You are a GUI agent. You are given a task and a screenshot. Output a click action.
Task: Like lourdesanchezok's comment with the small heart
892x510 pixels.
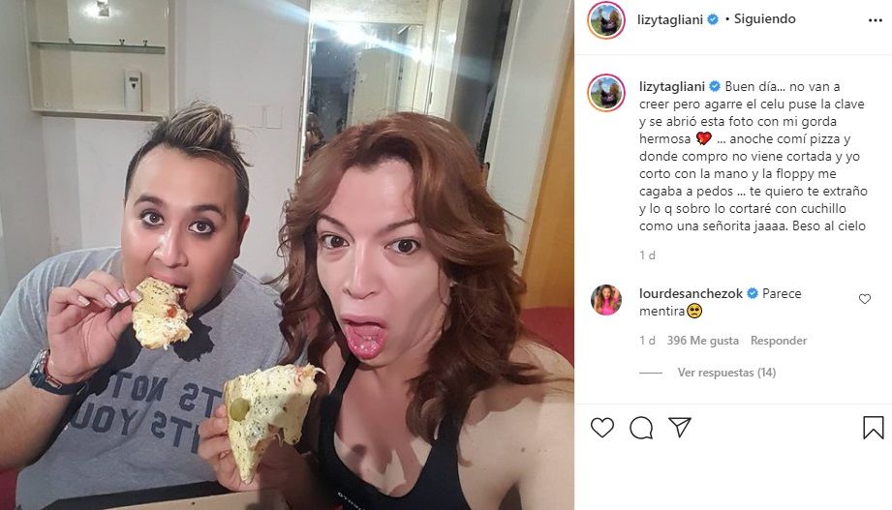click(x=865, y=298)
